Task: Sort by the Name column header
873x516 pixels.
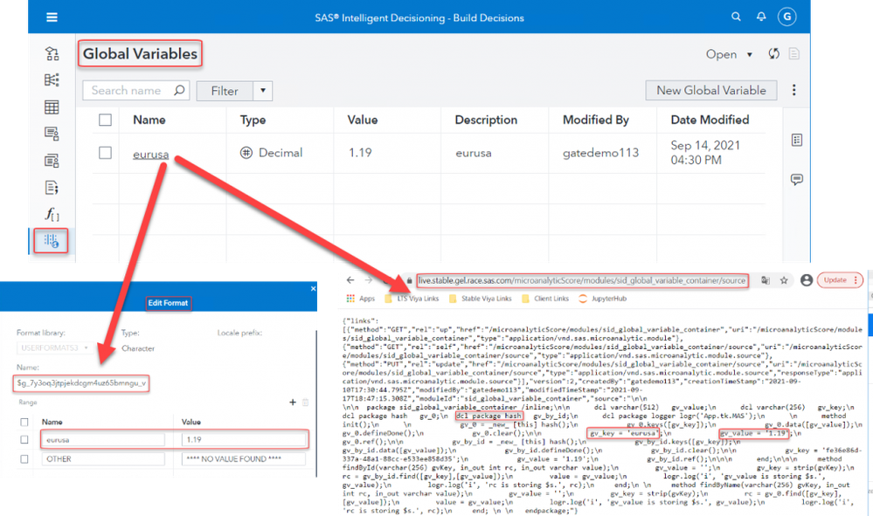Action: pos(149,120)
